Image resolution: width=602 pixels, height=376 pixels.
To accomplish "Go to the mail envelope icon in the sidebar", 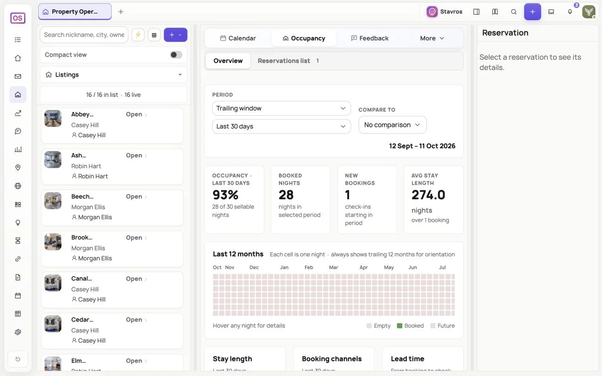I will tap(18, 76).
